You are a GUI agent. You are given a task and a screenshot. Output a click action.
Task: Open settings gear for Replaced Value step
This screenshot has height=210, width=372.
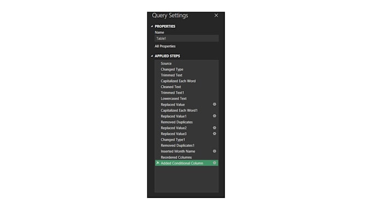click(x=214, y=104)
